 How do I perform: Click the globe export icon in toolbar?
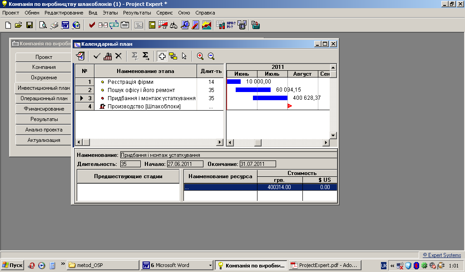tap(76, 25)
